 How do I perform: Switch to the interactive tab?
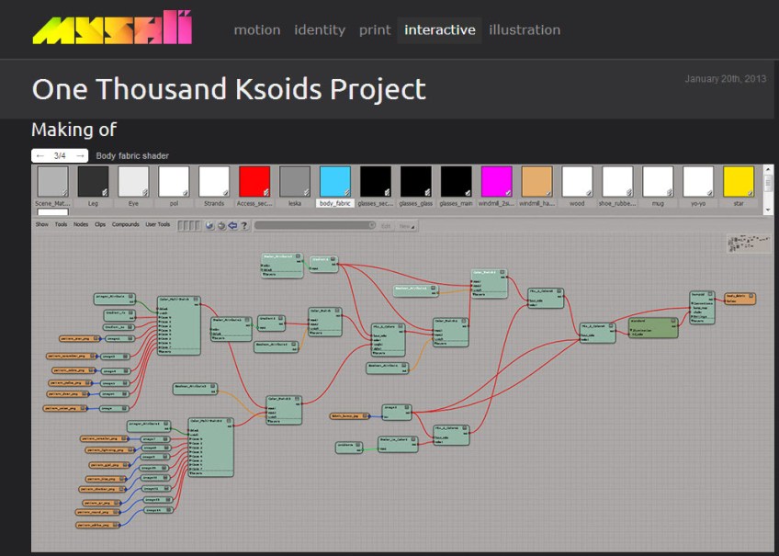(x=440, y=29)
